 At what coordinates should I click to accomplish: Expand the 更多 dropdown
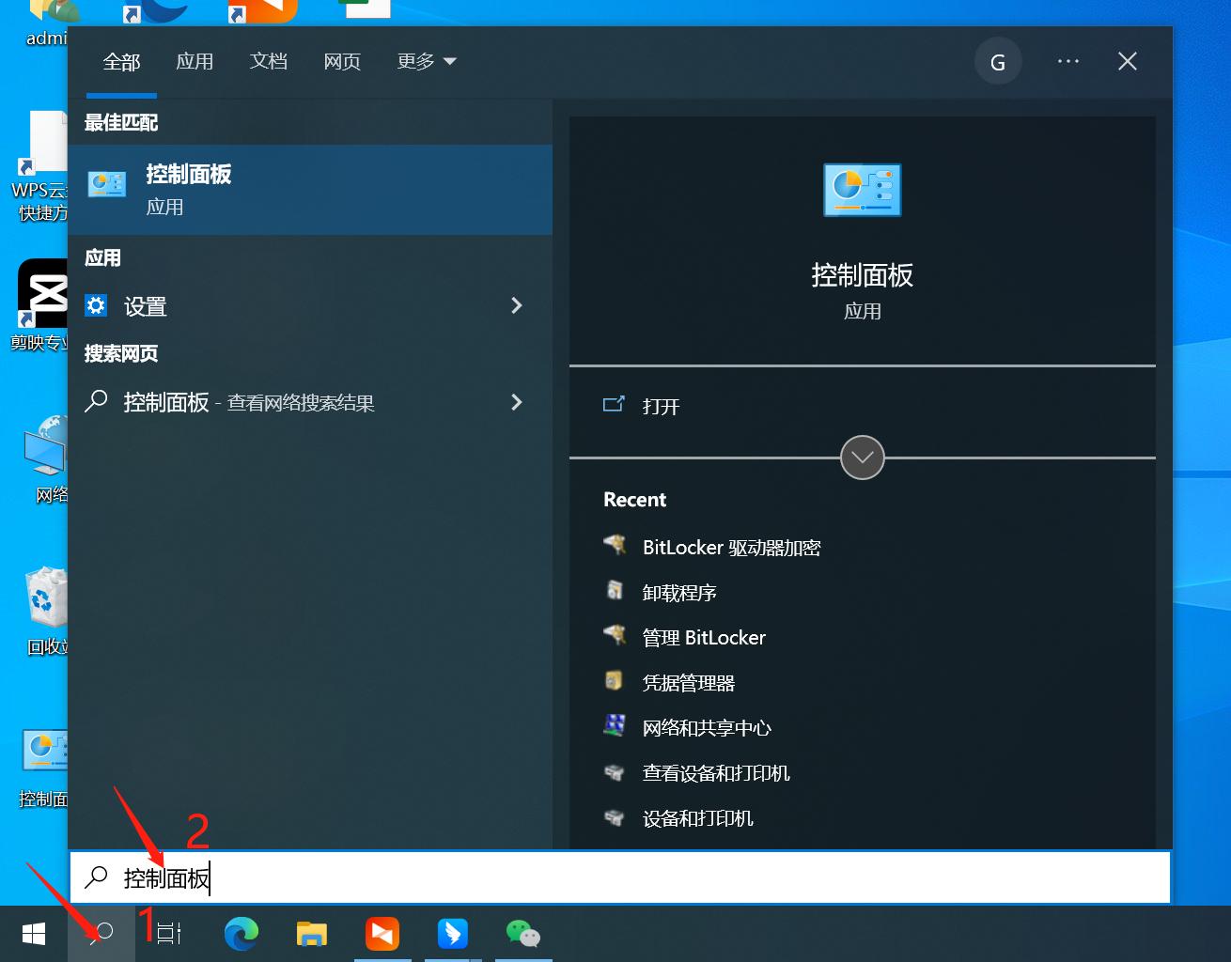click(x=425, y=61)
